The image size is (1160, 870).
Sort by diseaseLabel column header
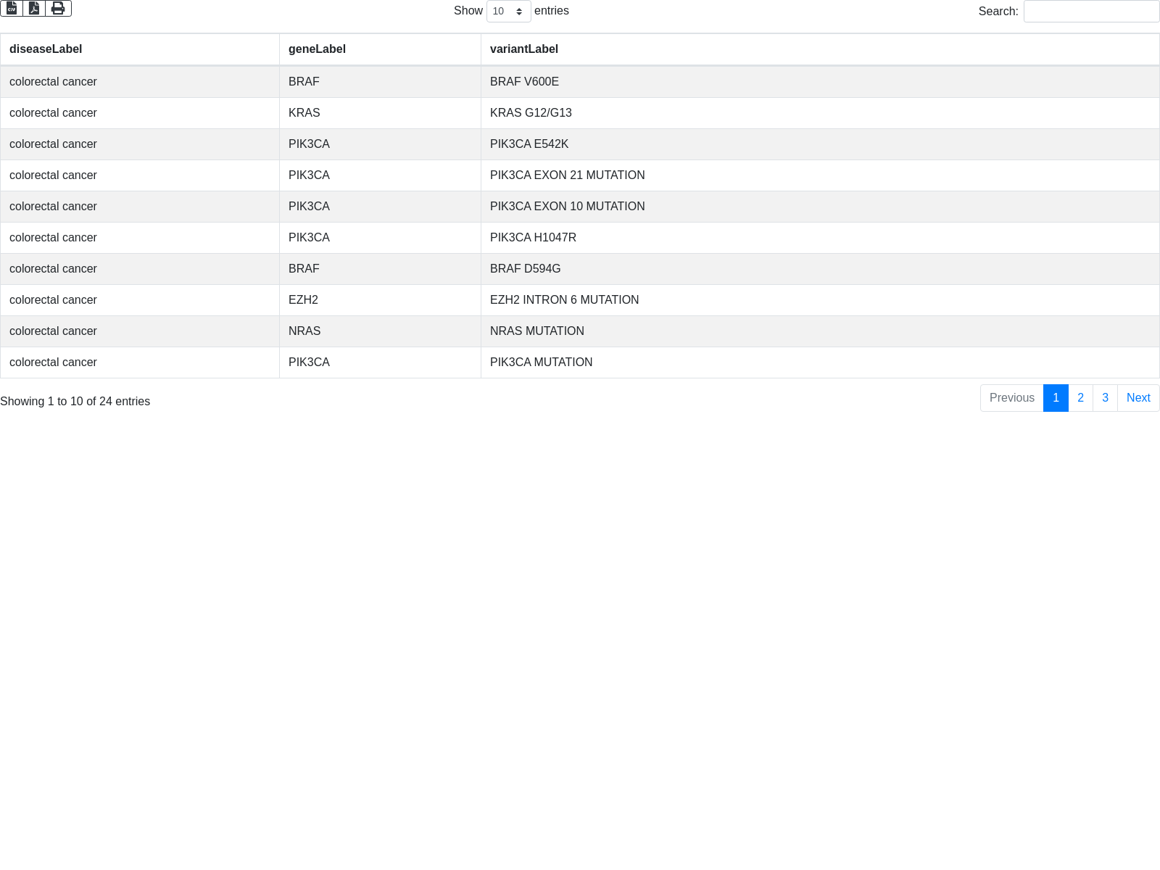pos(140,49)
